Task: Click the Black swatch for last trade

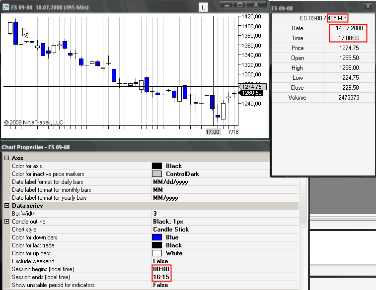Action: [157, 245]
